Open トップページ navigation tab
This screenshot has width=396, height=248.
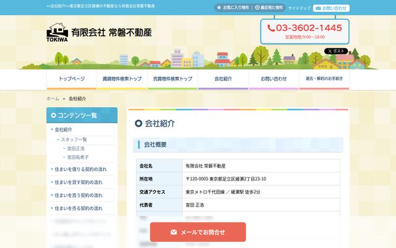click(x=72, y=79)
